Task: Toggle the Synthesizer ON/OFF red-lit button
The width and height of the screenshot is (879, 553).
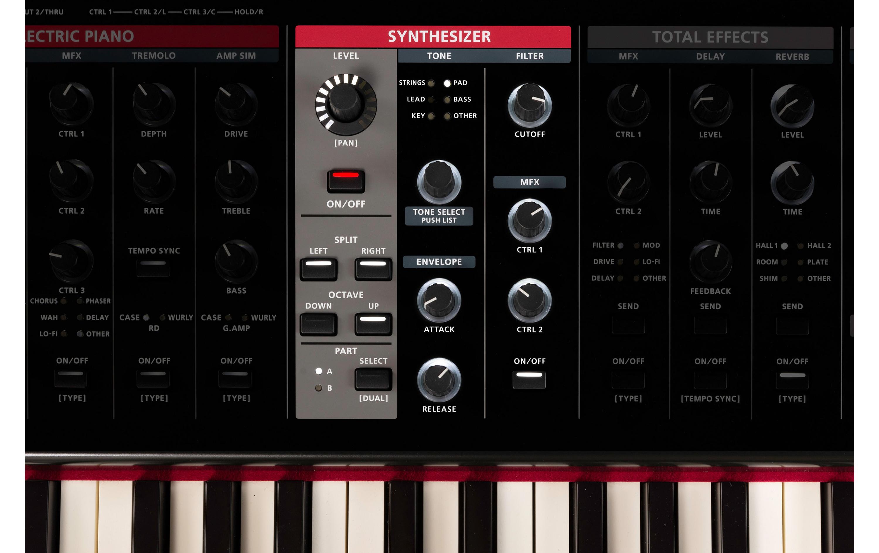Action: [x=346, y=181]
